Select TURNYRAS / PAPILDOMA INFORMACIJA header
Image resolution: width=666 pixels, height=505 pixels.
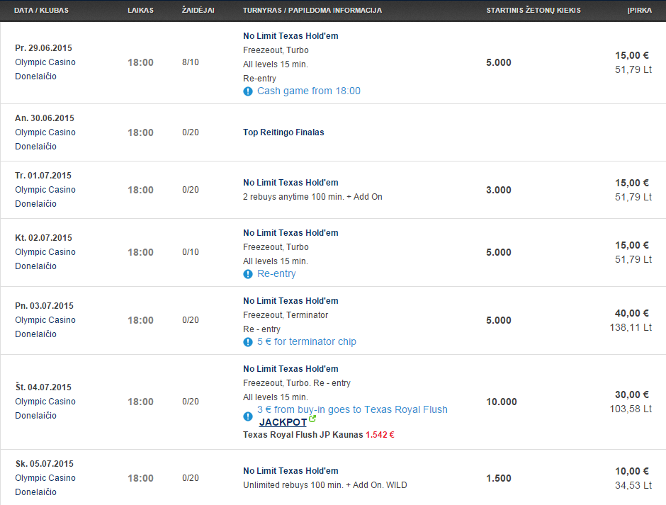312,10
